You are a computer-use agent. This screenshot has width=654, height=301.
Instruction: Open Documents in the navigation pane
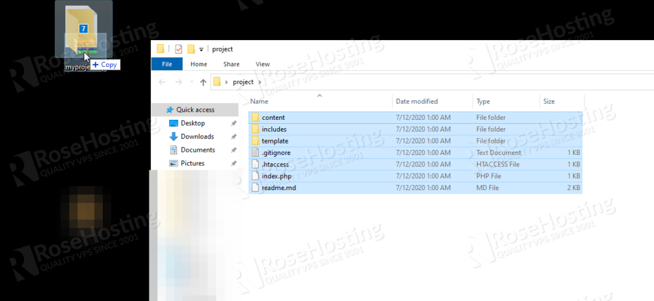coord(198,150)
